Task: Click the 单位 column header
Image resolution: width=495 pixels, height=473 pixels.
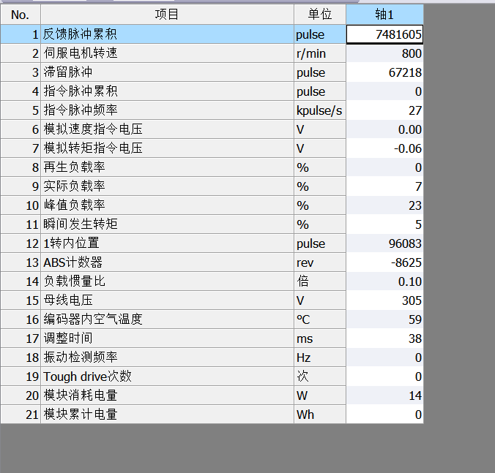Action: pos(319,15)
